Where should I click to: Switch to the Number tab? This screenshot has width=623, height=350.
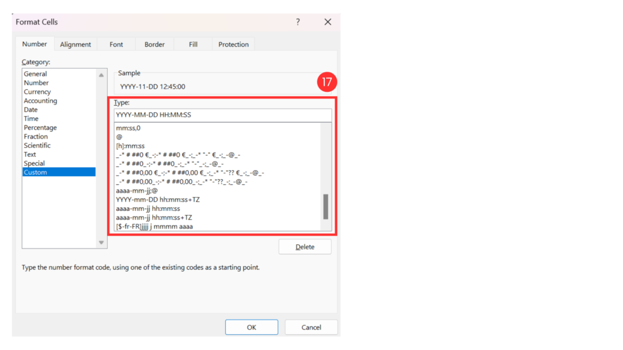coord(35,44)
